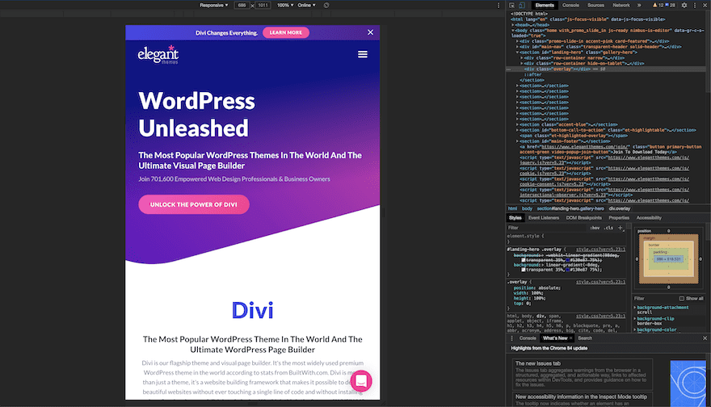Viewport: 711px width, 407px height.
Task: Toggle the device toolbar icon
Action: pyautogui.click(x=523, y=5)
